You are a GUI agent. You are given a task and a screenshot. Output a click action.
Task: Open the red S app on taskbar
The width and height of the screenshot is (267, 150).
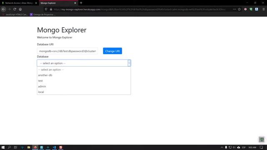coord(61,147)
